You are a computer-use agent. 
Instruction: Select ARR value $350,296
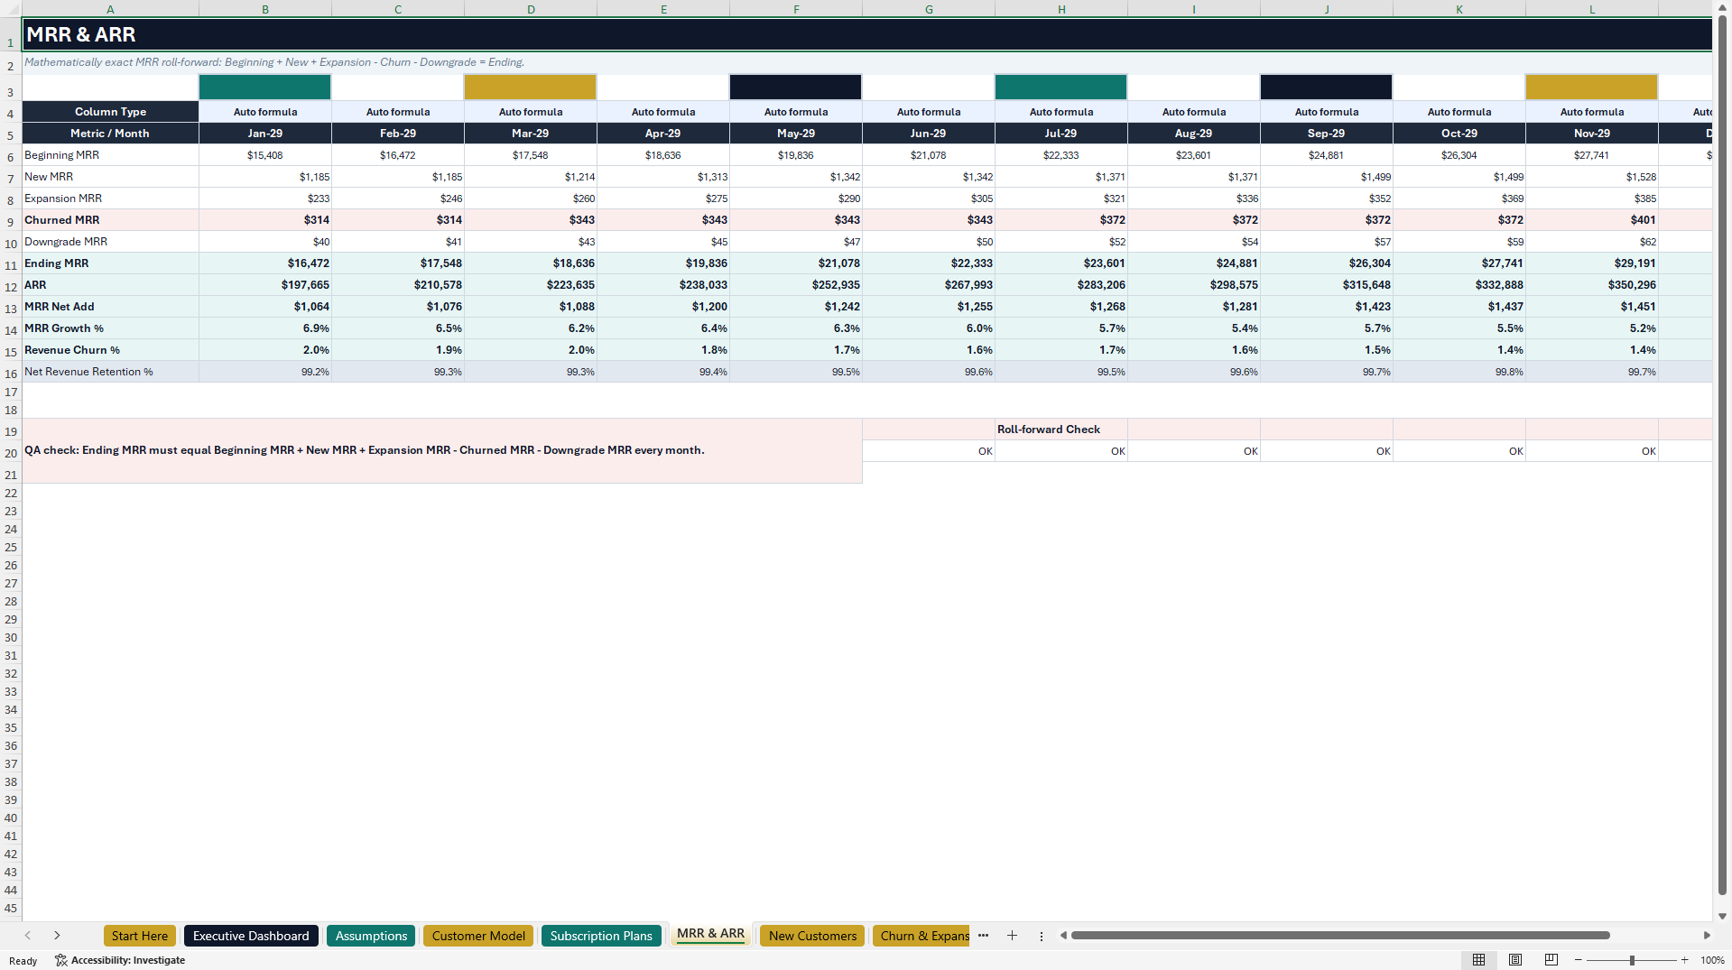(1592, 285)
